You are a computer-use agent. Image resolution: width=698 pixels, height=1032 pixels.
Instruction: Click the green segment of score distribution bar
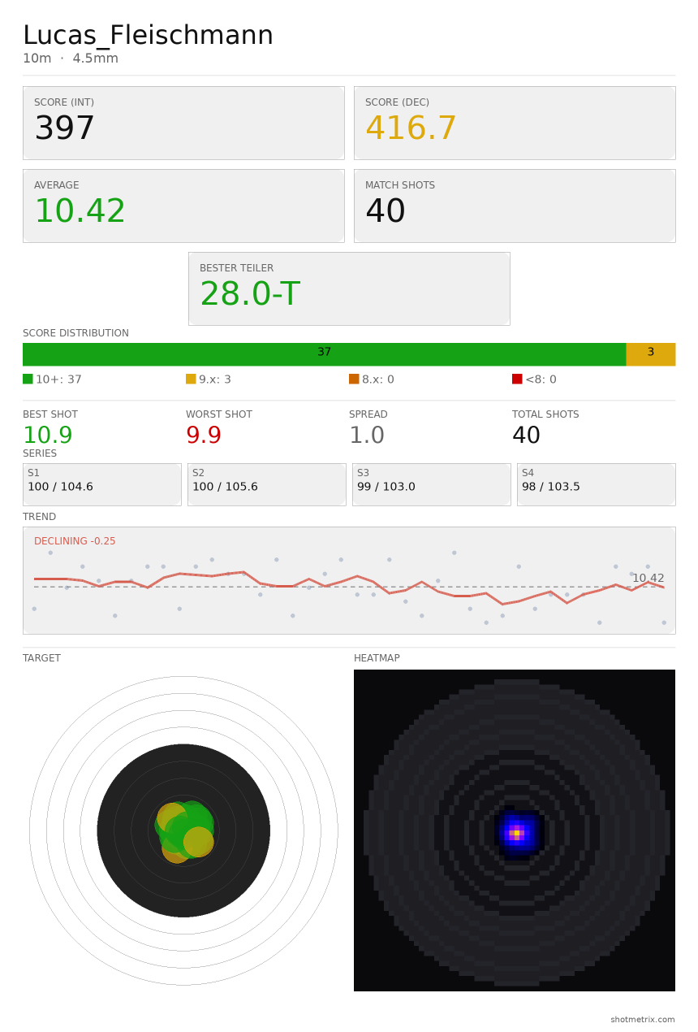pos(325,354)
